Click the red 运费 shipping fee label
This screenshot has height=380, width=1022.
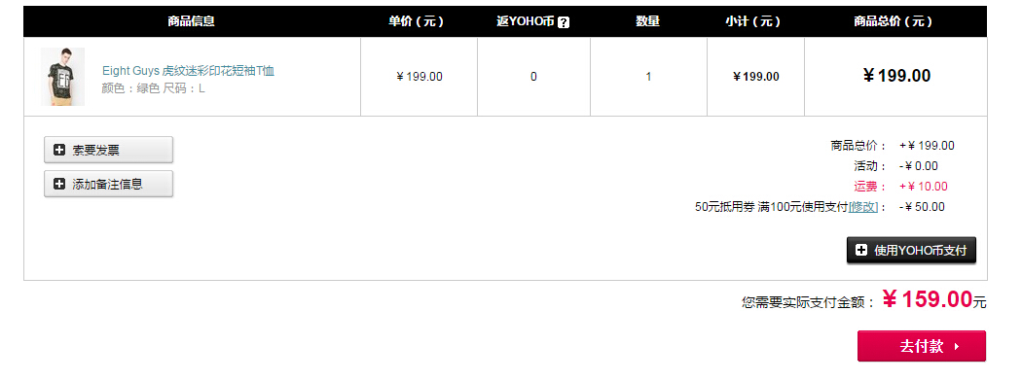click(x=870, y=187)
